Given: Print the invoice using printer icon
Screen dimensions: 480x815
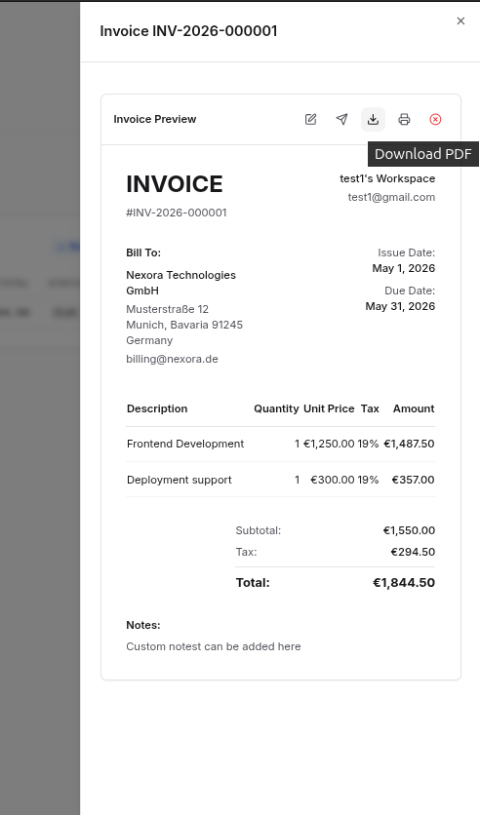Looking at the screenshot, I should [x=404, y=120].
